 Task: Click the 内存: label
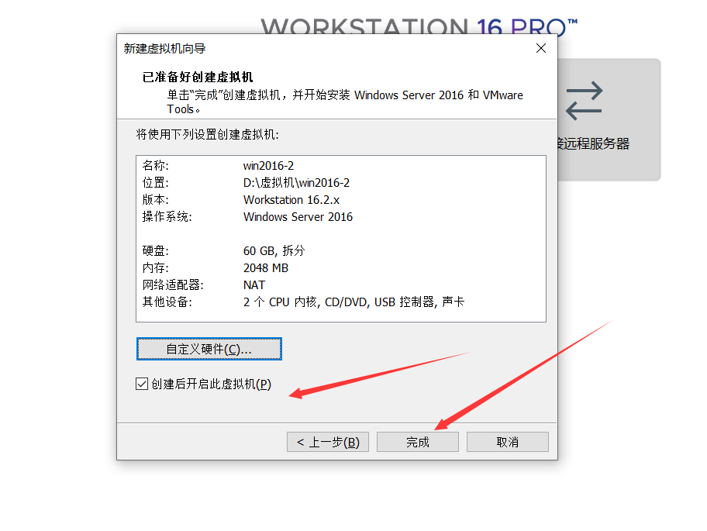point(155,267)
